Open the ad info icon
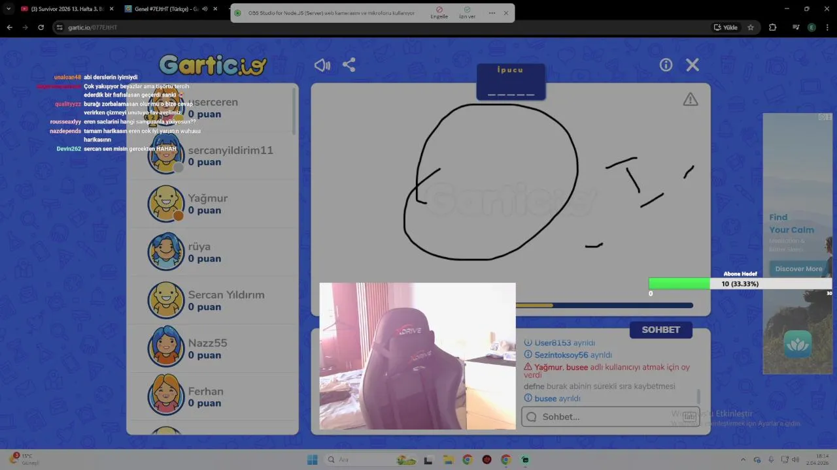 [x=823, y=117]
